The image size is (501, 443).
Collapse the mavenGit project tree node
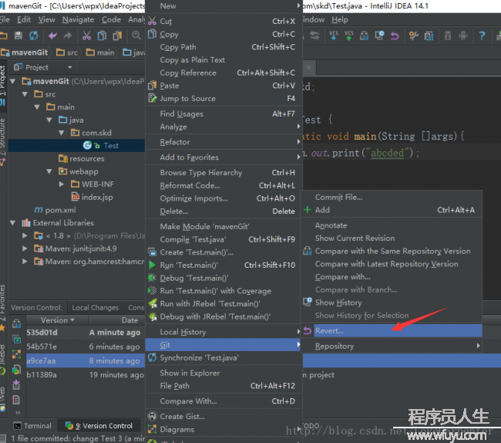click(x=13, y=81)
